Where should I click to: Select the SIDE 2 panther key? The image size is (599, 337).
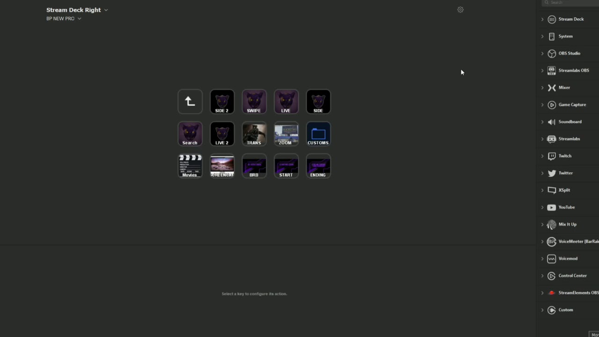point(222,102)
